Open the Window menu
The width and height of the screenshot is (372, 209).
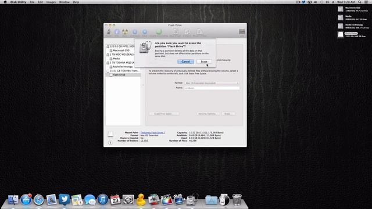point(65,2)
